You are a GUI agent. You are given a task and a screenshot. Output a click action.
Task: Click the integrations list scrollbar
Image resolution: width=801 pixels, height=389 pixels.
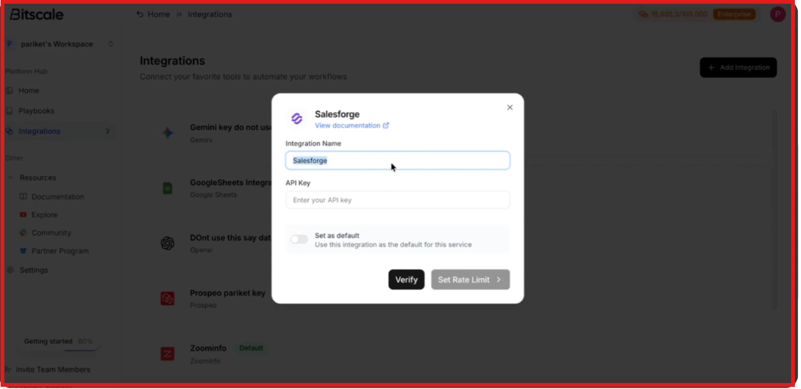pos(775,209)
